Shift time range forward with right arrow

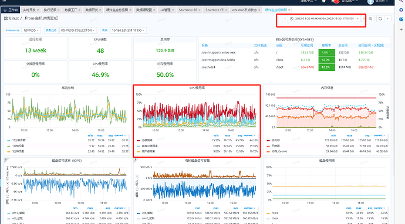tap(364, 19)
